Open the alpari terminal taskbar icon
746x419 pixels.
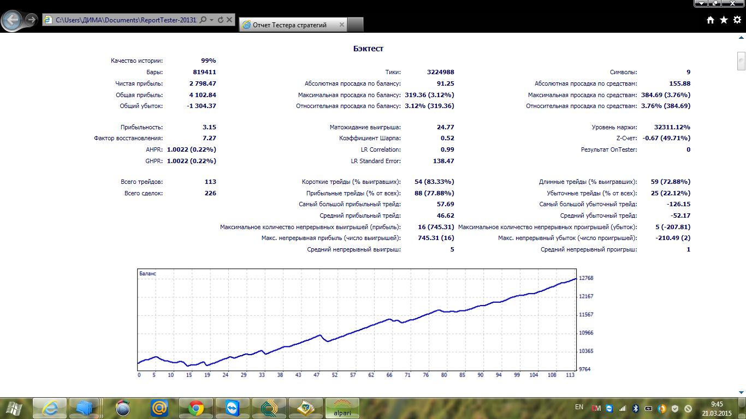click(342, 408)
